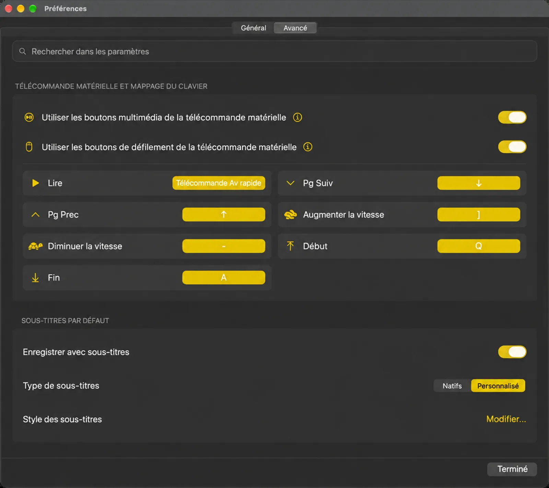
Task: Click the Début arrow-to-top icon
Action: (x=290, y=246)
